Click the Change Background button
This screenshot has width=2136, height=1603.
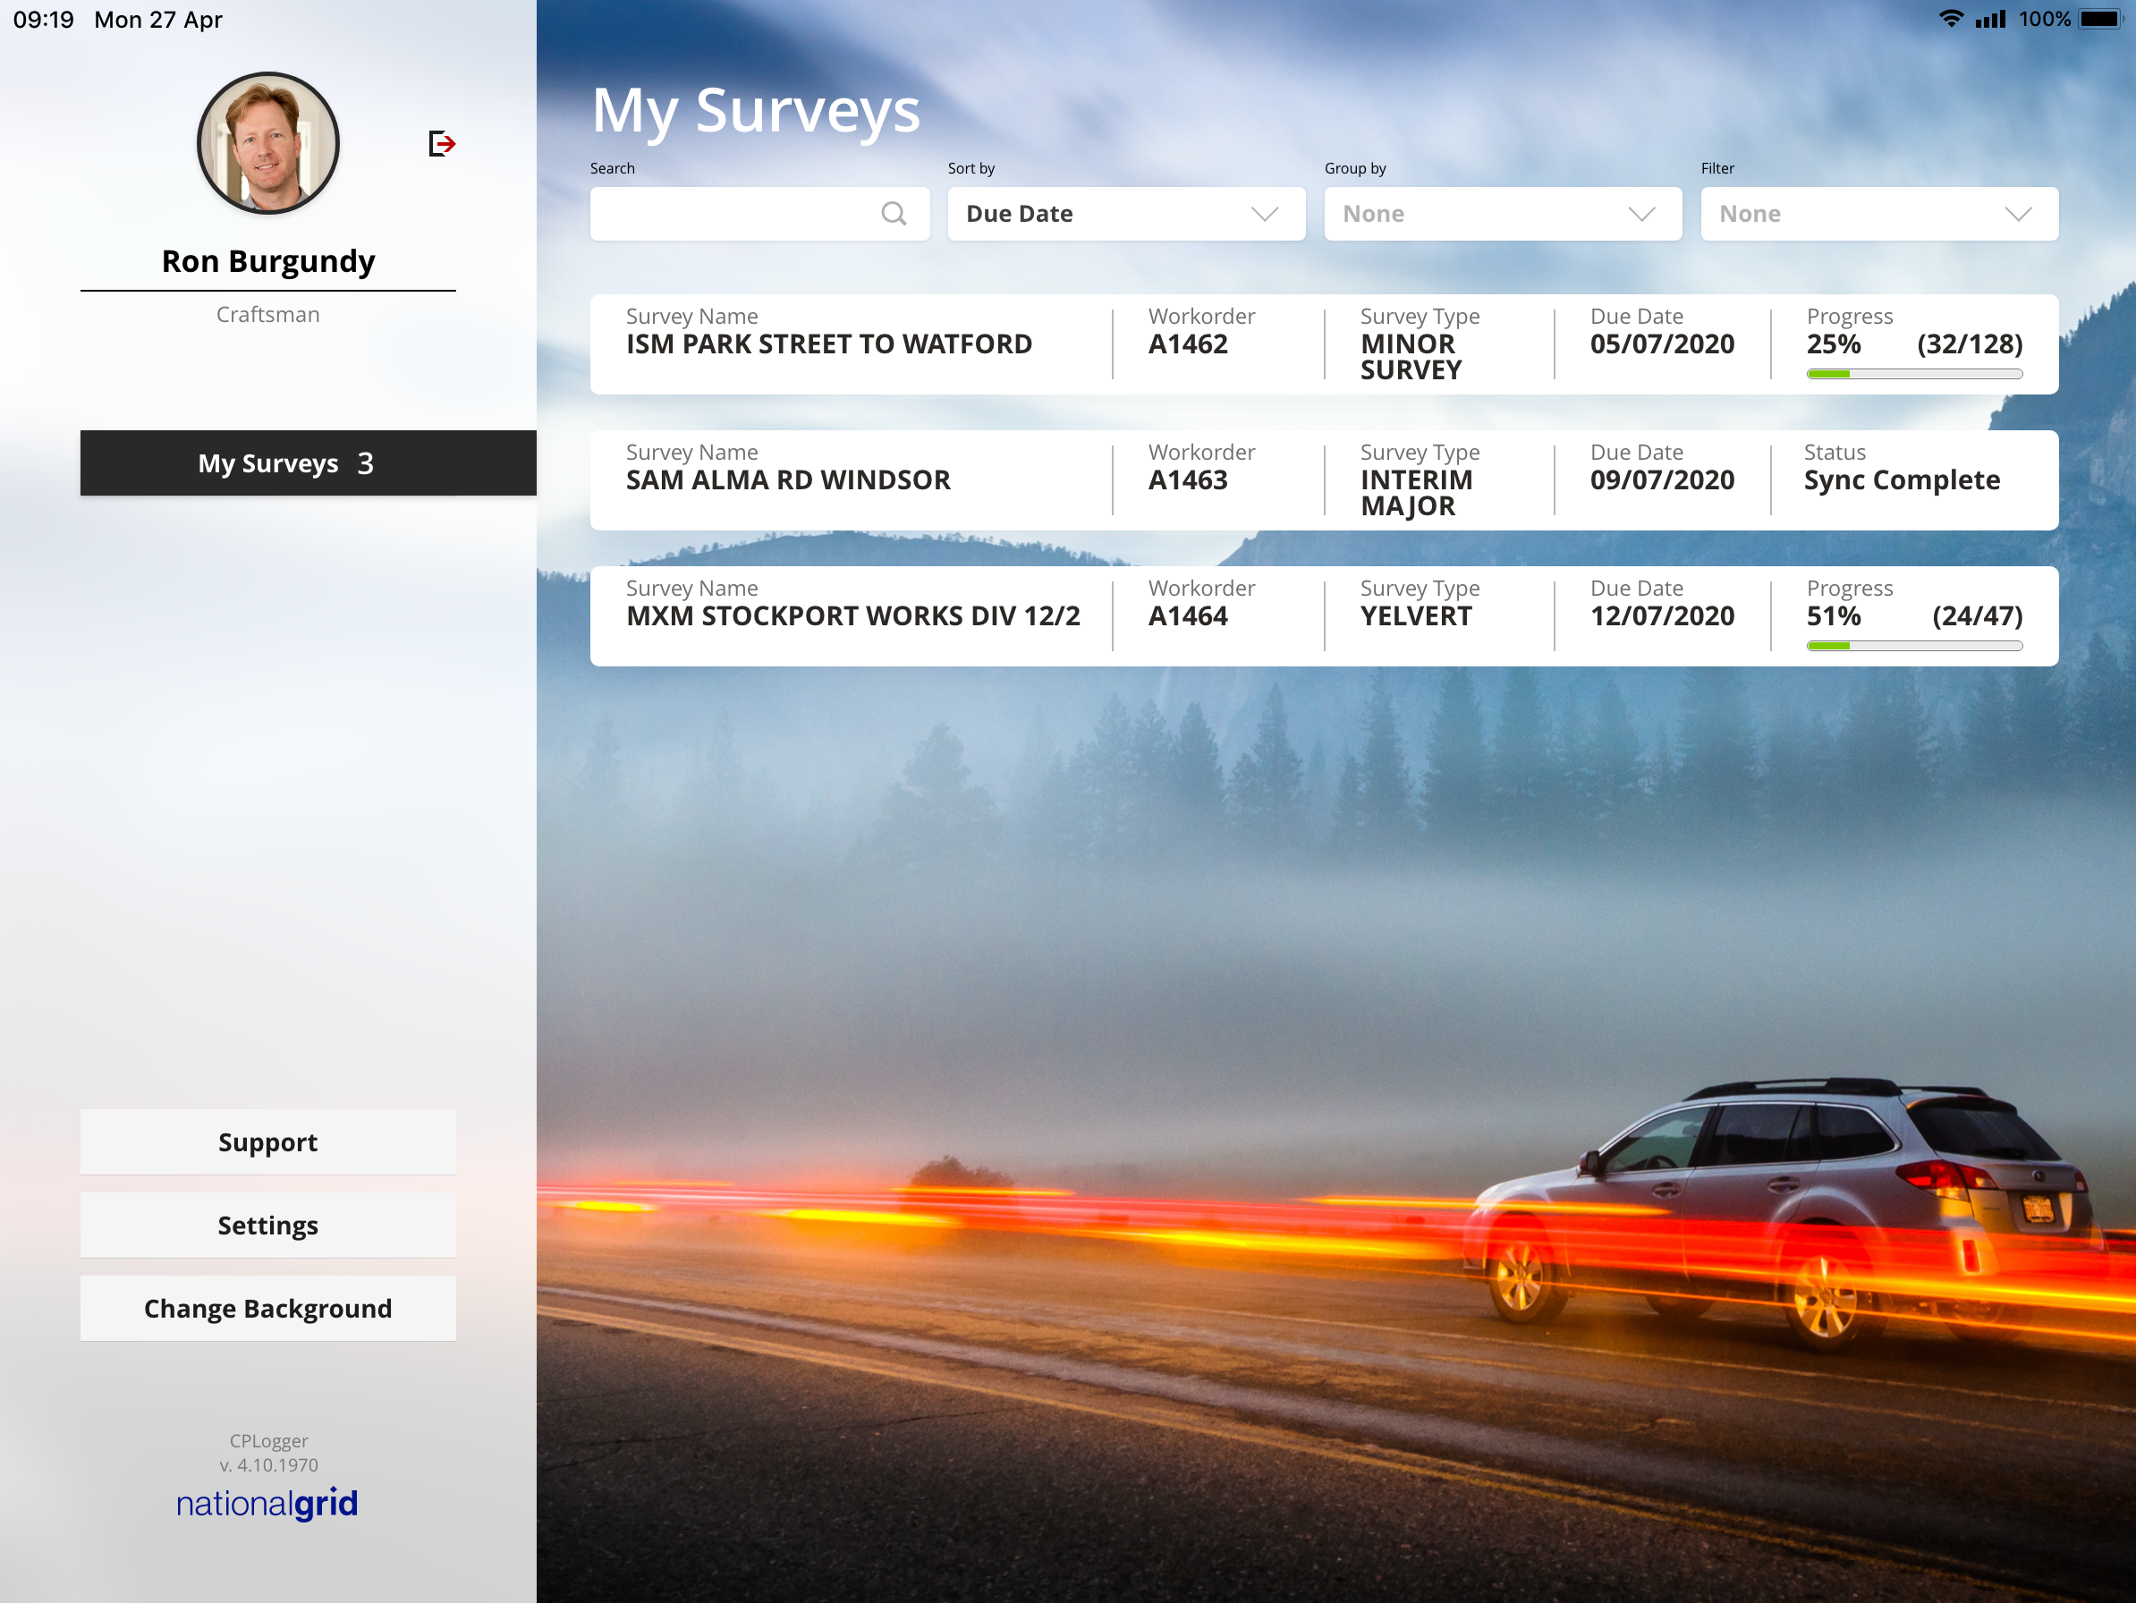click(x=267, y=1308)
